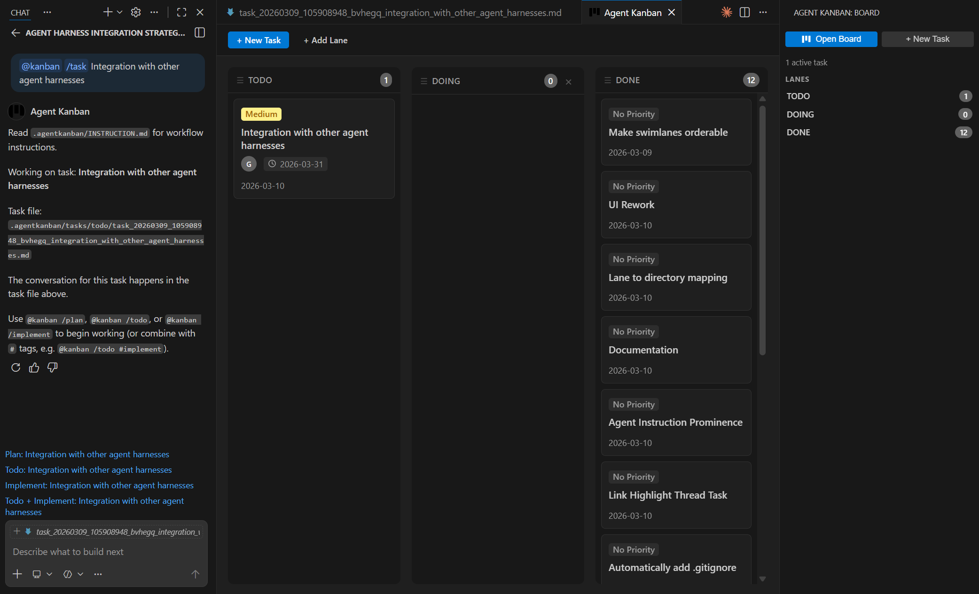Open views ellipsis next to CHAT
This screenshot has height=594, width=979.
click(47, 12)
